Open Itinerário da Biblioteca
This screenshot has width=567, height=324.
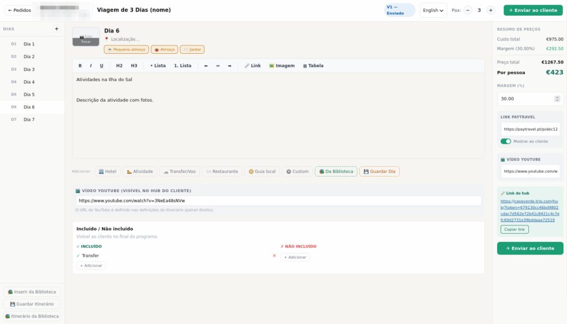[32, 316]
